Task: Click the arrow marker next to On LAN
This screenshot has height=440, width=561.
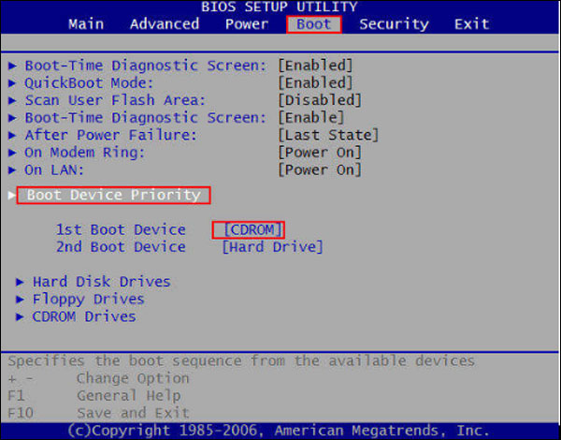Action: coord(12,169)
